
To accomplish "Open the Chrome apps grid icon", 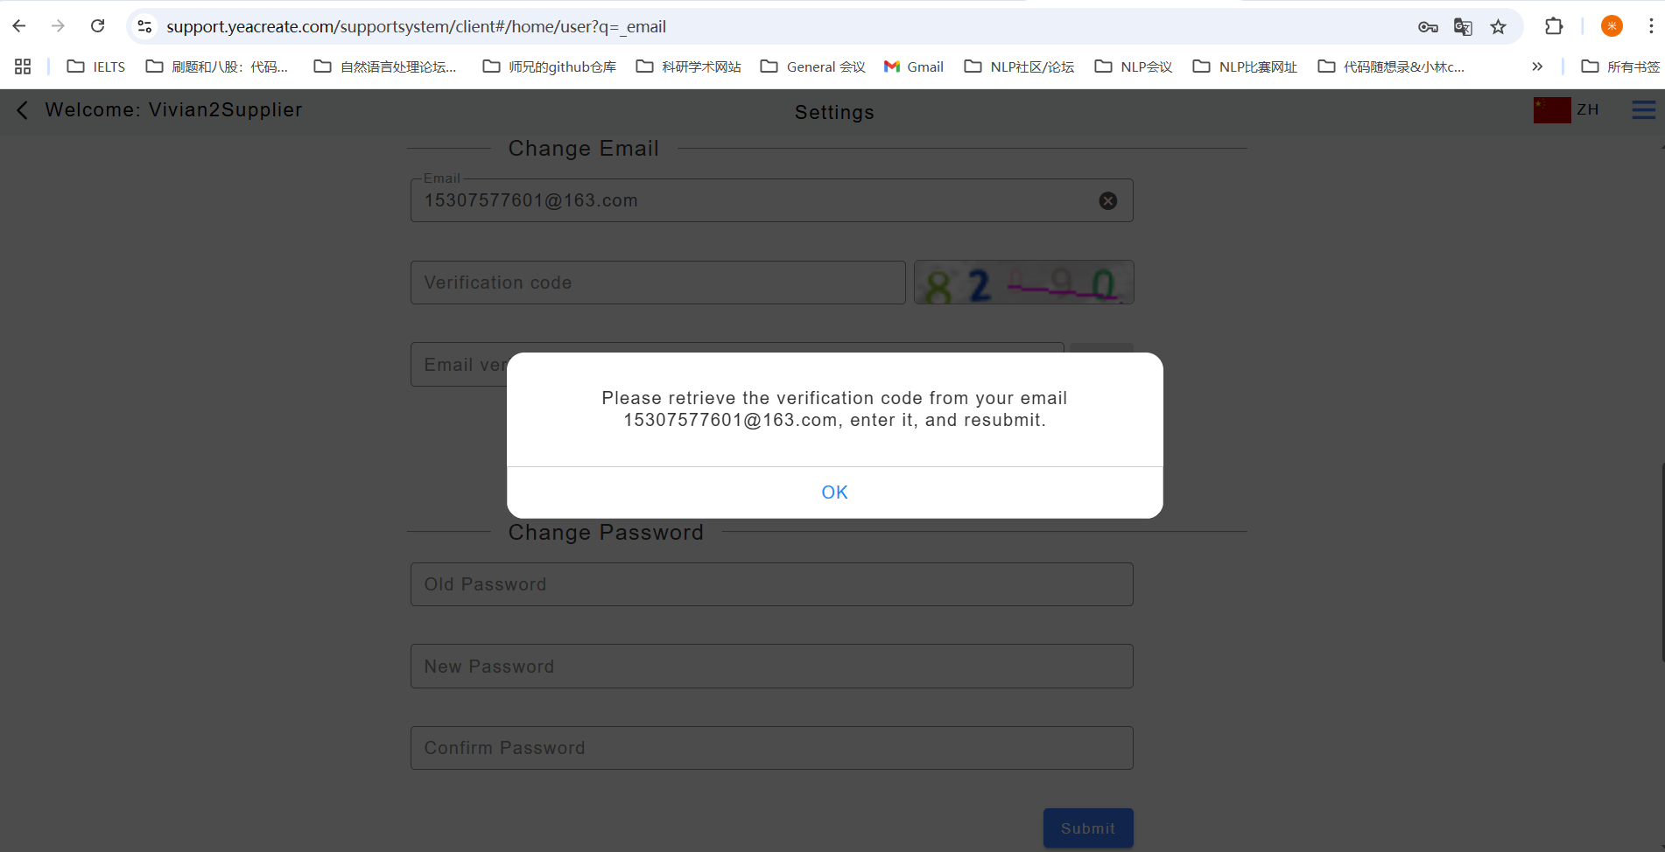I will [x=23, y=66].
